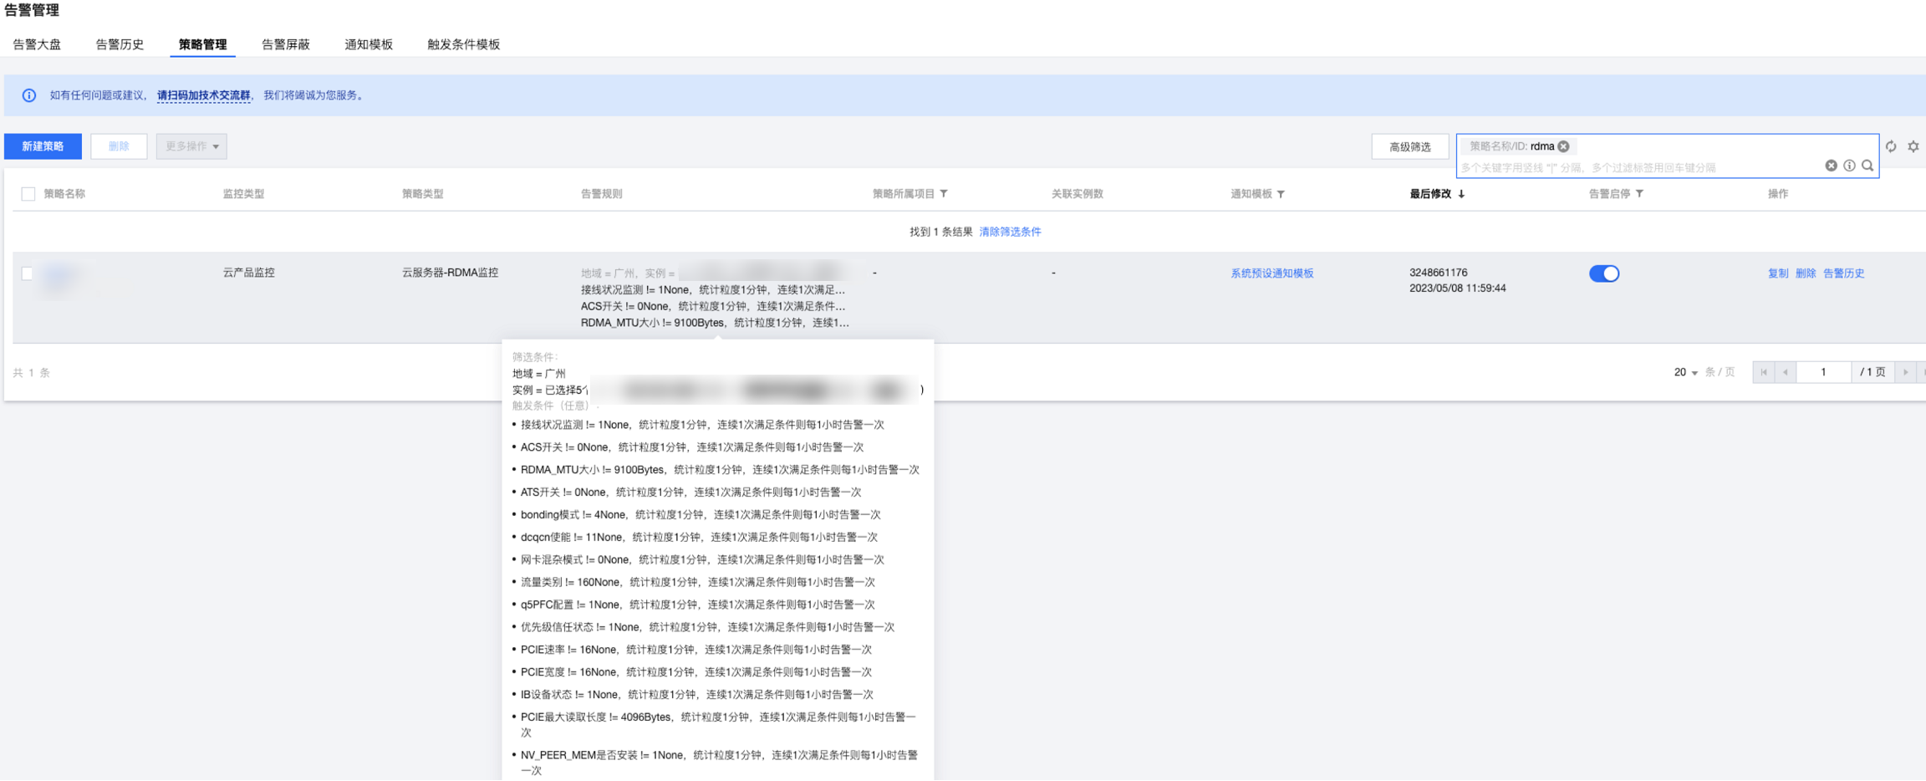This screenshot has width=1926, height=781.
Task: Click the magnifier search icon
Action: tap(1867, 166)
